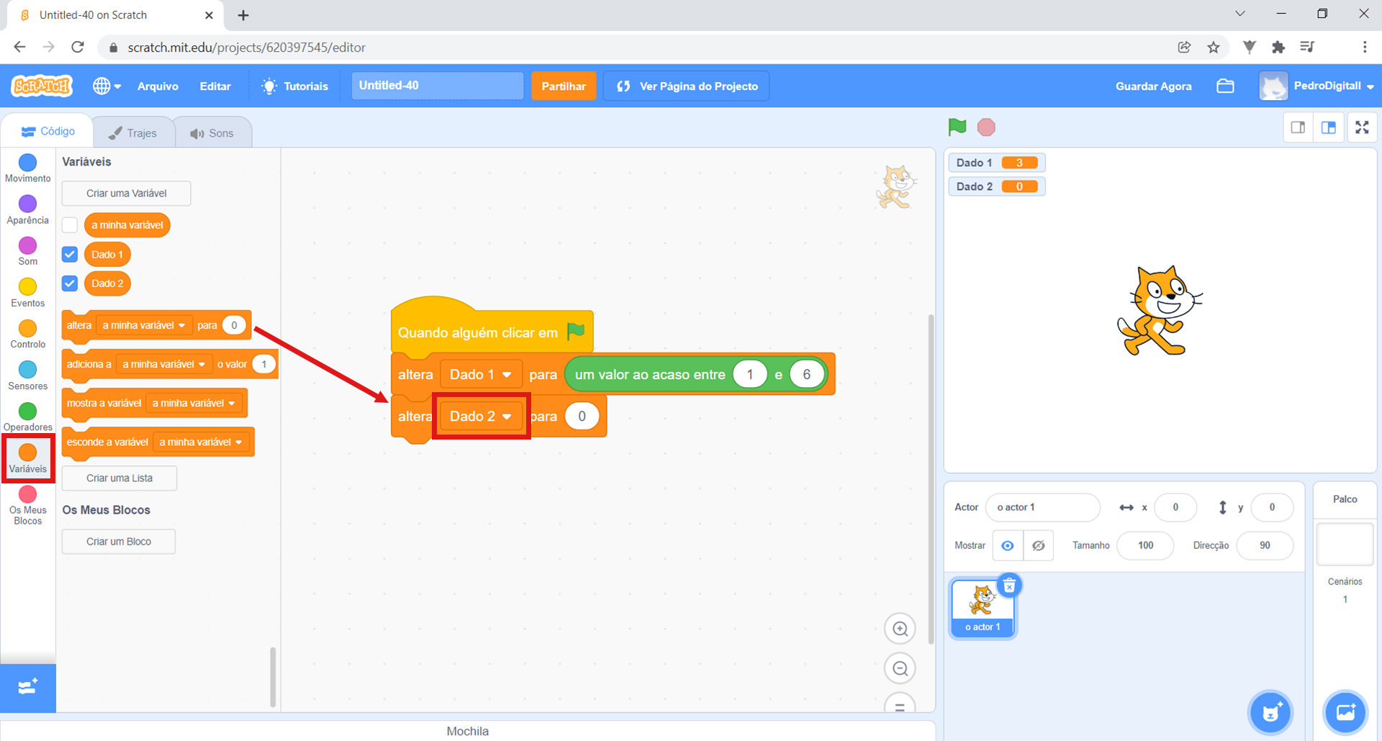Switch to small stage layout

(x=1298, y=127)
